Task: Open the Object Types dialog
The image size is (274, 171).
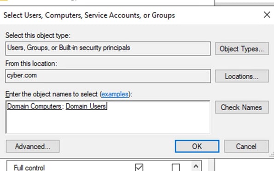Action: tap(242, 48)
